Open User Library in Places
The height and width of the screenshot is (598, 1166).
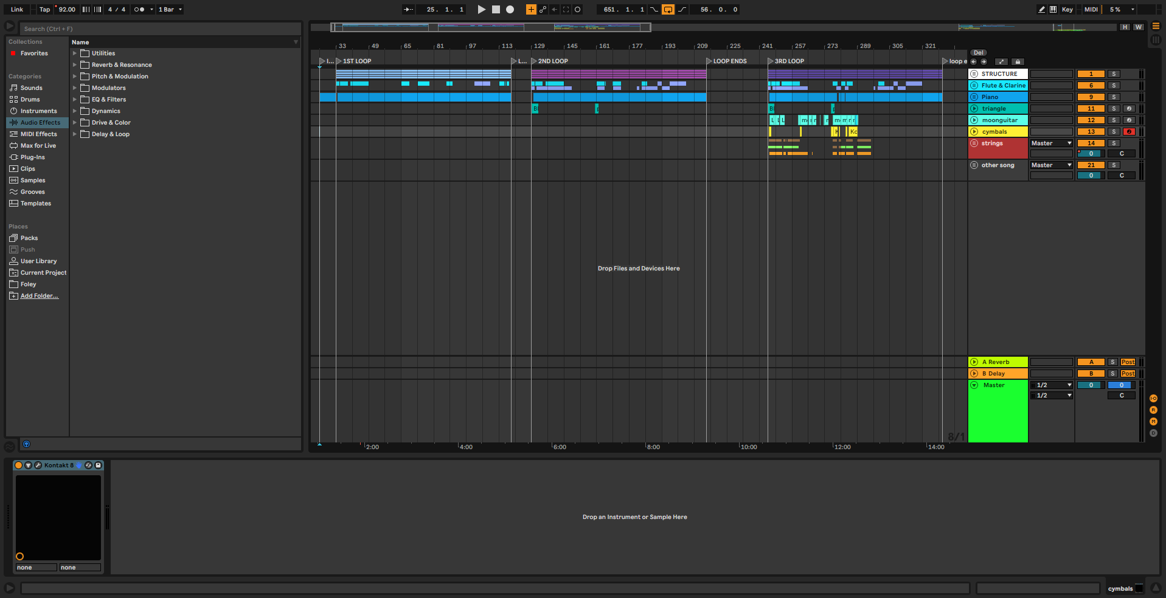point(38,261)
